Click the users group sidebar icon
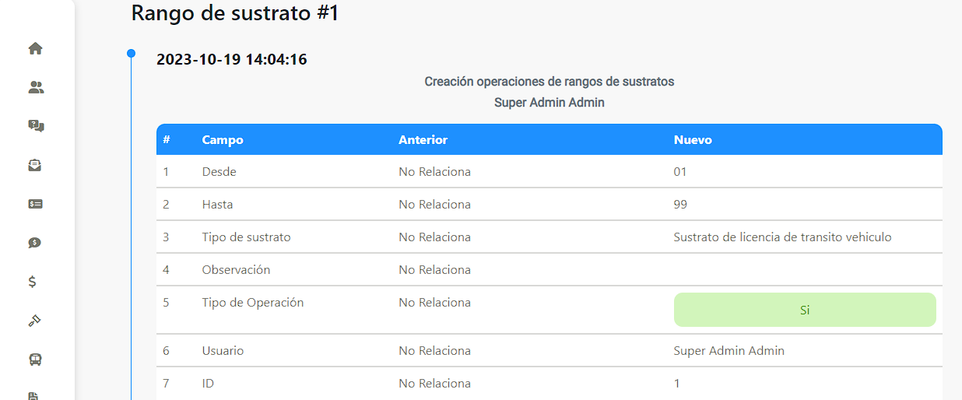Viewport: 962px width, 400px height. (x=35, y=87)
